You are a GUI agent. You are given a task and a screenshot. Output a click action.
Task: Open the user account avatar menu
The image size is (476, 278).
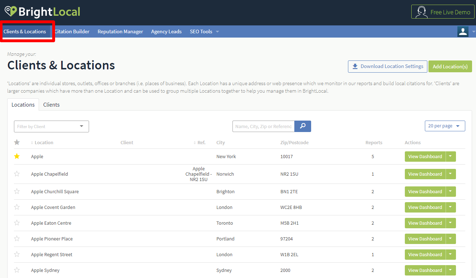pyautogui.click(x=463, y=31)
